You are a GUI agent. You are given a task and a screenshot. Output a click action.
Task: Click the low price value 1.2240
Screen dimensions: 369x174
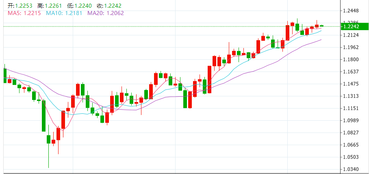tap(83, 6)
